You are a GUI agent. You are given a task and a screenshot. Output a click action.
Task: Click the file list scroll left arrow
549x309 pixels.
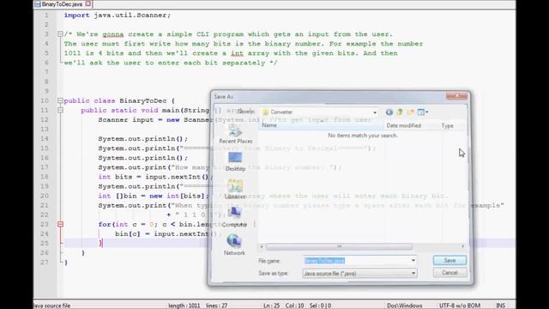tap(262, 246)
